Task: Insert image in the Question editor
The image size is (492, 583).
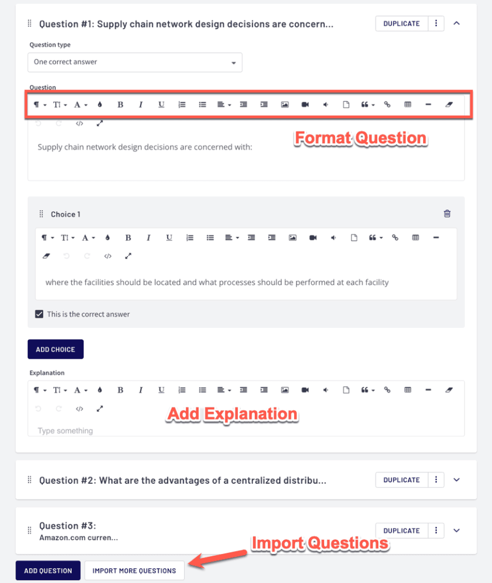Action: [285, 105]
